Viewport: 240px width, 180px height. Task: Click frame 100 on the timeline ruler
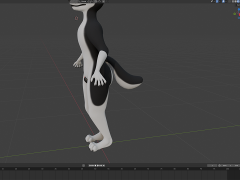click(227, 169)
